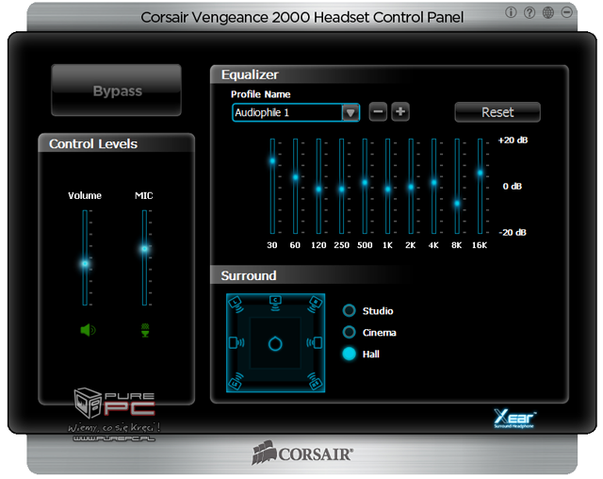Adjust the 16K equalizer slider
This screenshot has width=603, height=479.
click(480, 173)
